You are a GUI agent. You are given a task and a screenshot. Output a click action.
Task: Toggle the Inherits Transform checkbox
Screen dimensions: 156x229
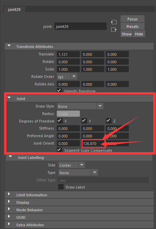[x=59, y=91]
